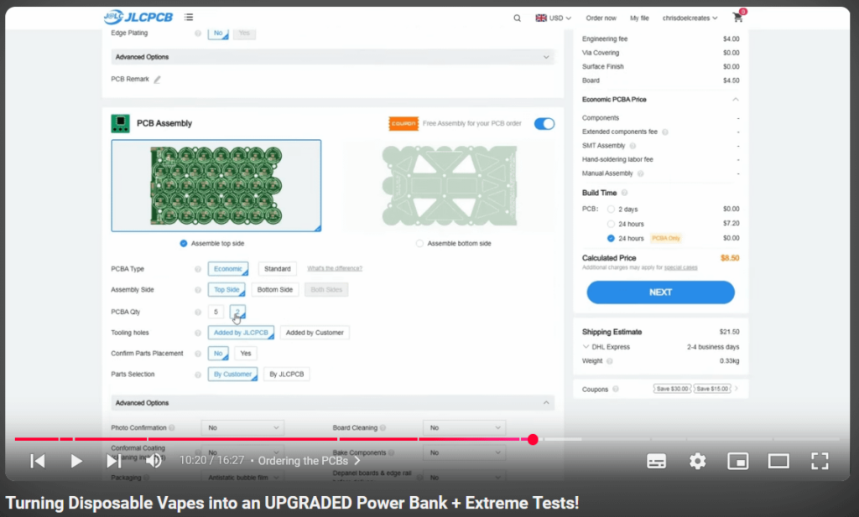859x517 pixels.
Task: Open My file in the top navigation
Action: [x=639, y=18]
